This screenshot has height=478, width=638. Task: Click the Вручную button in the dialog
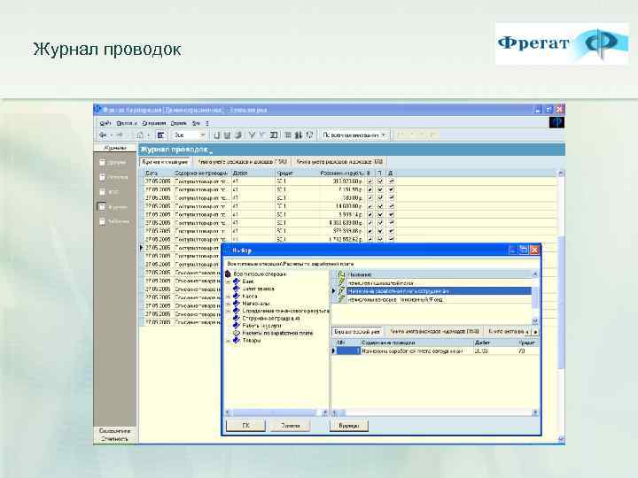(x=349, y=425)
